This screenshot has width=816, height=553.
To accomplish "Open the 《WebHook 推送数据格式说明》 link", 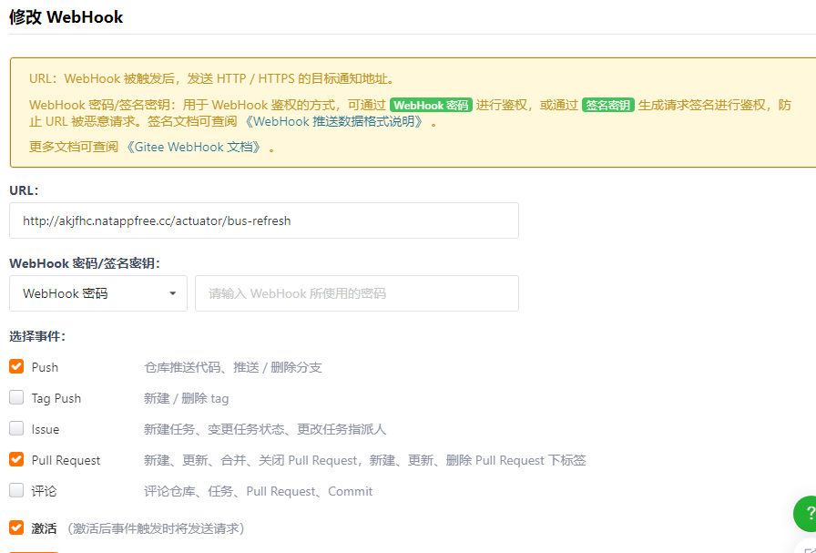I will coord(334,122).
